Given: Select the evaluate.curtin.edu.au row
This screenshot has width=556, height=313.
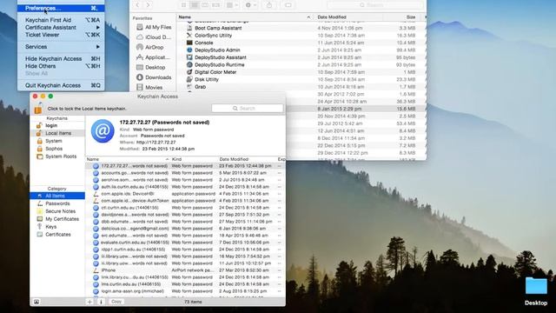Looking at the screenshot, I should tap(185, 243).
